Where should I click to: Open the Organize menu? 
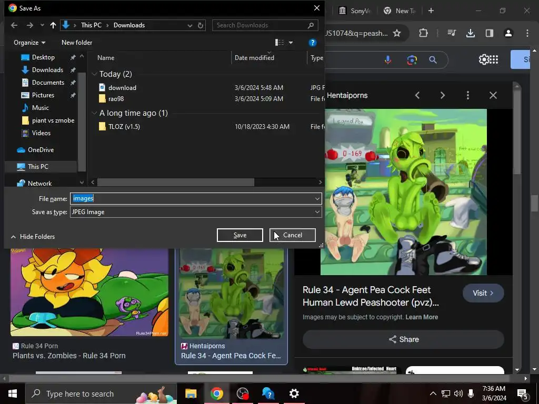29,43
